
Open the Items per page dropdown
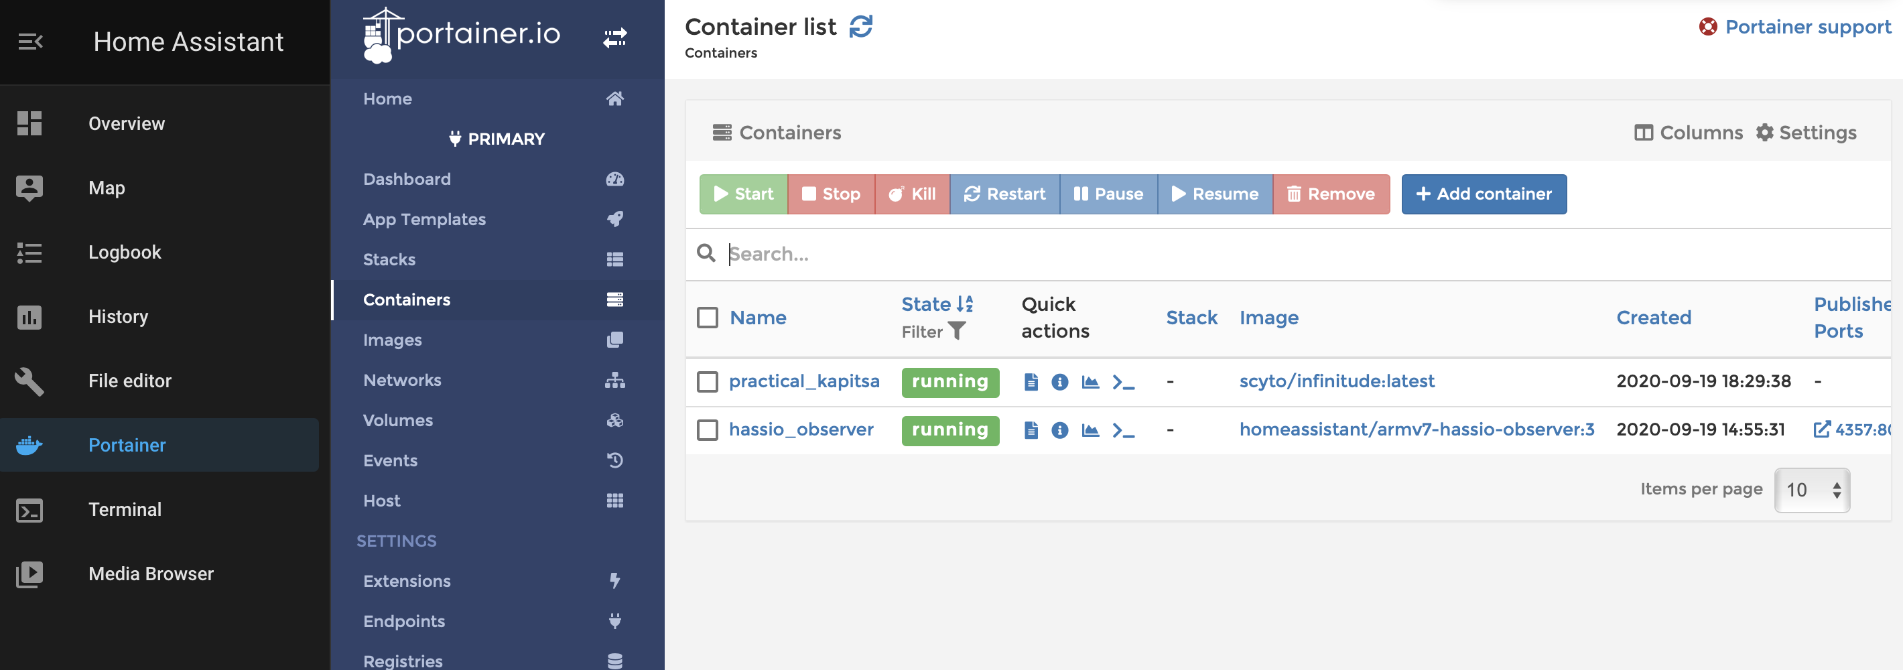pyautogui.click(x=1811, y=490)
